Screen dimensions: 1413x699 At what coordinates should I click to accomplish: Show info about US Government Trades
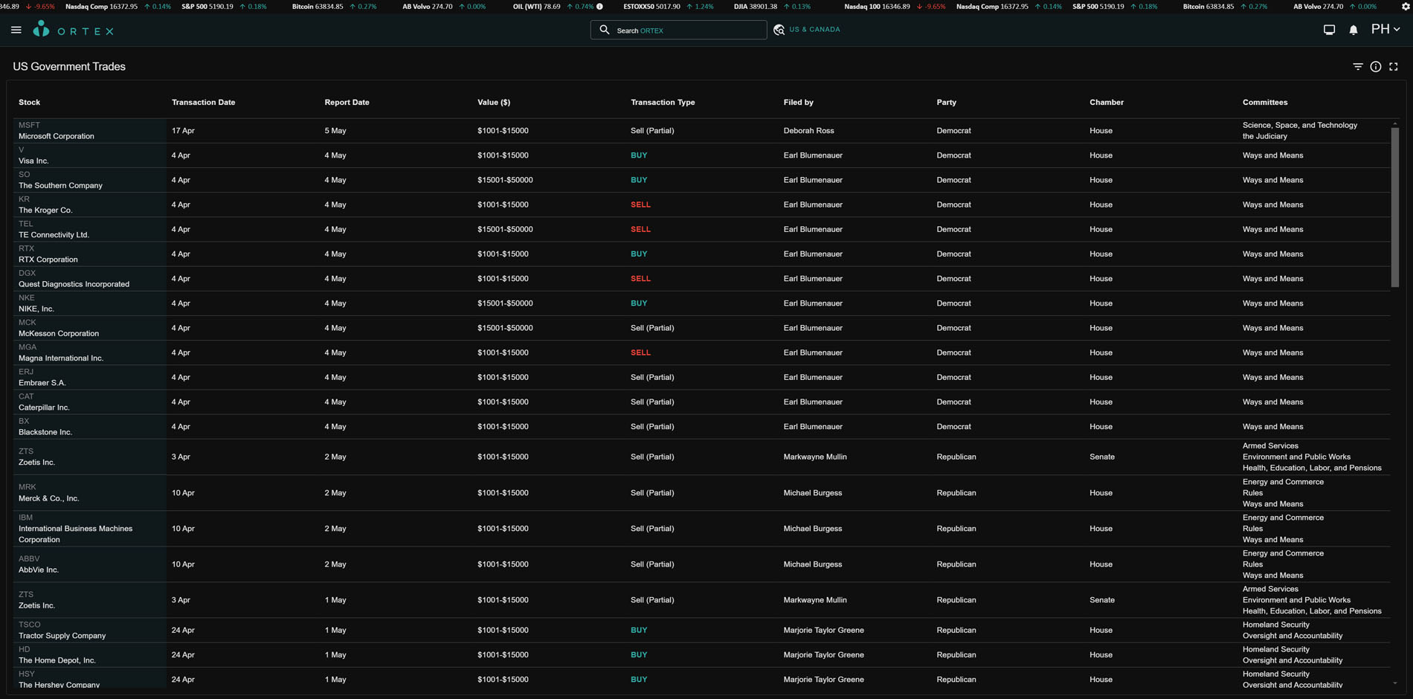(1376, 67)
